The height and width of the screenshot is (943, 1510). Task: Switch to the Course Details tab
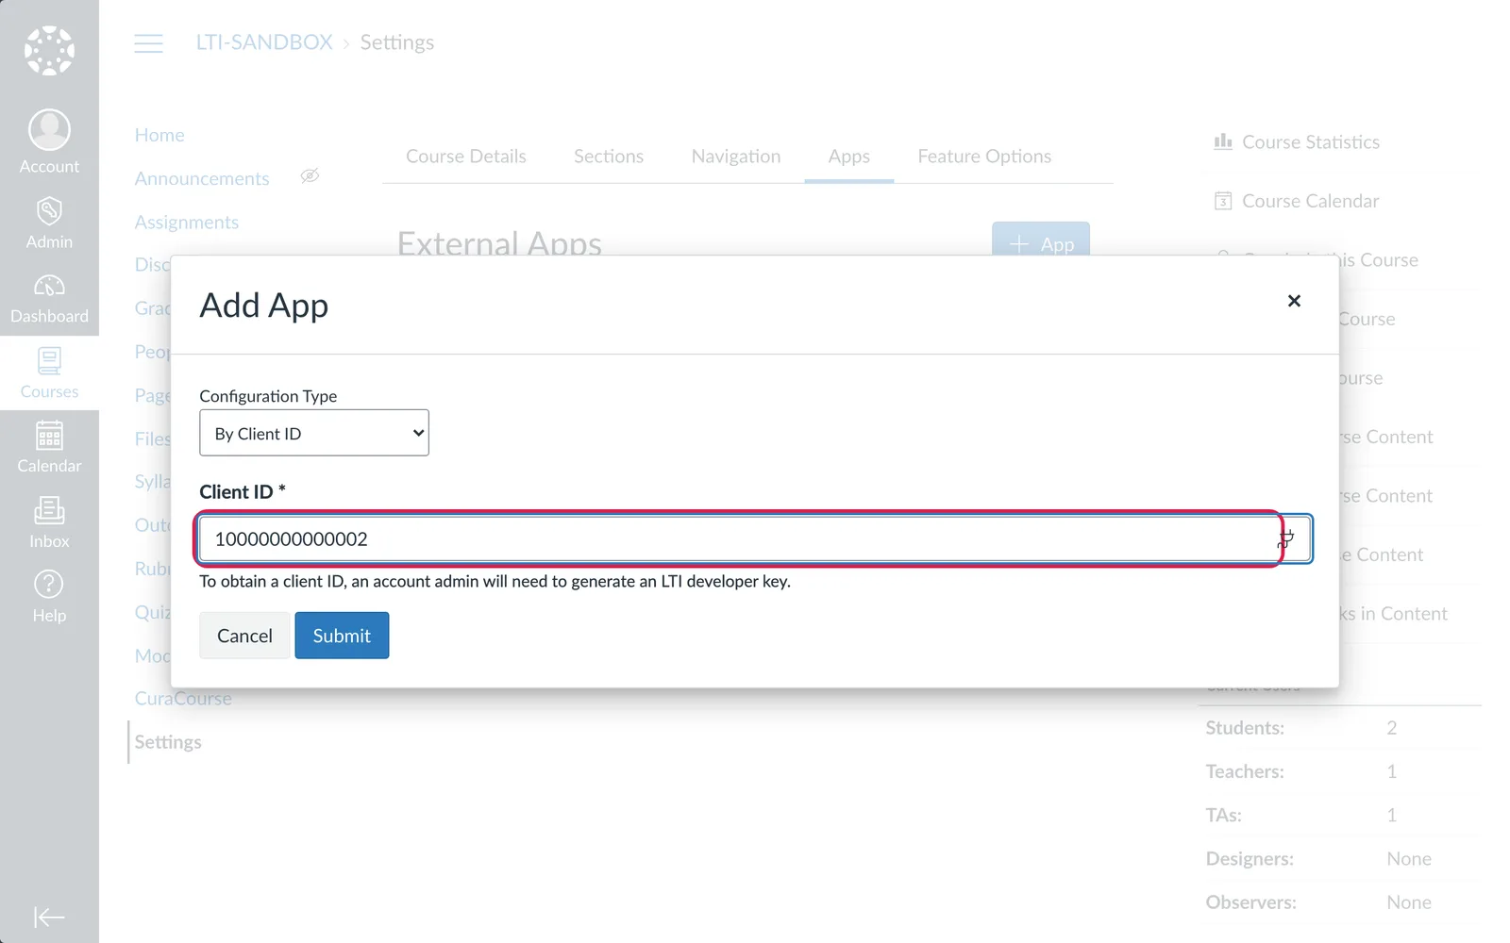pos(466,157)
